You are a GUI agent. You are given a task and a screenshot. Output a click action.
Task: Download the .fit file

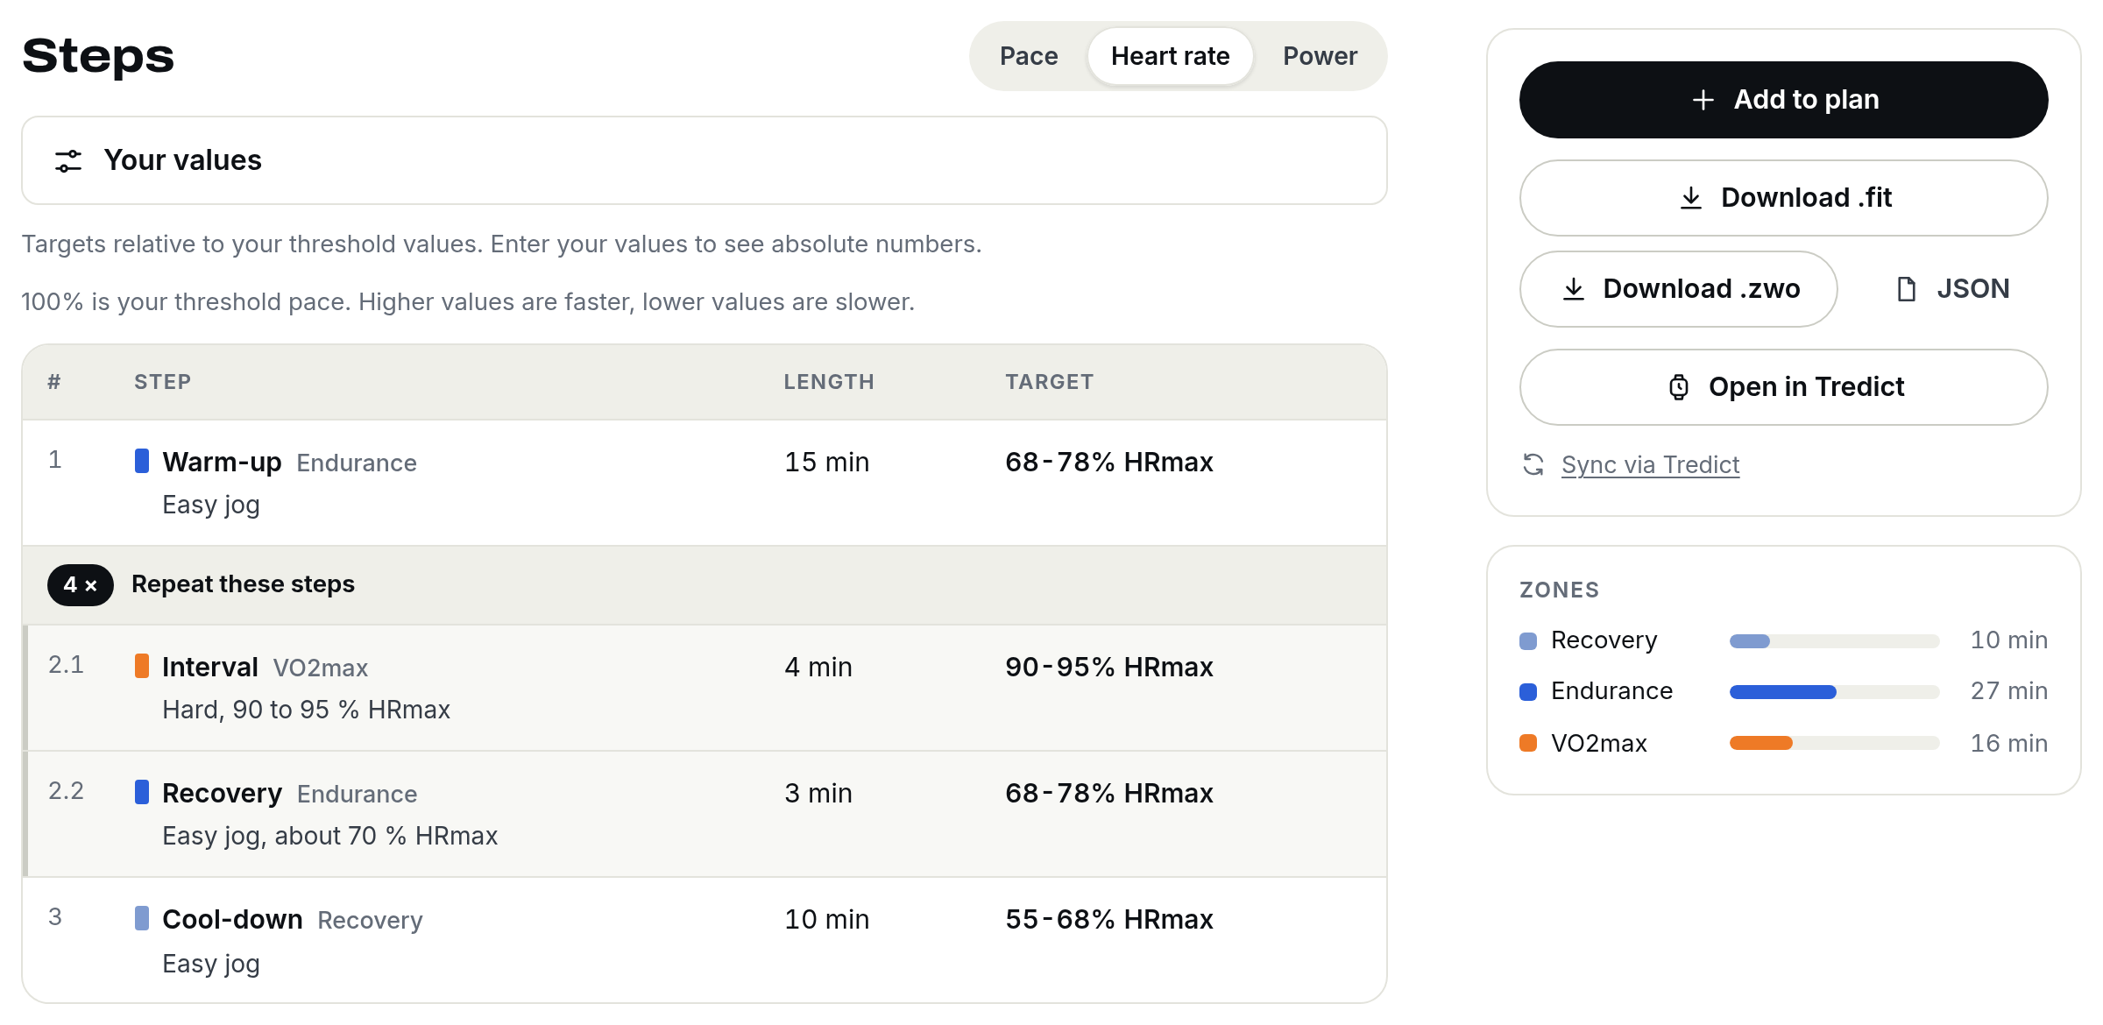click(1783, 198)
